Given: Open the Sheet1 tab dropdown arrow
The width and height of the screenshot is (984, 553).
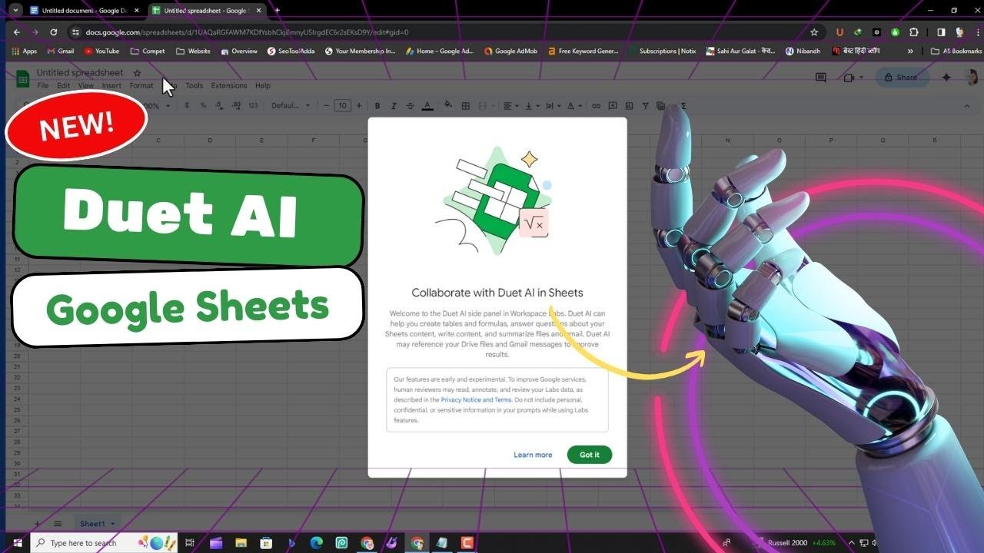Looking at the screenshot, I should click(112, 524).
